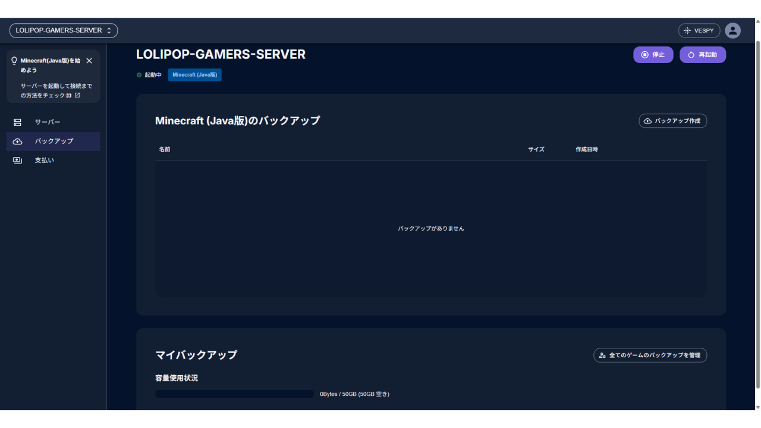Open the user account avatar menu
Image resolution: width=761 pixels, height=428 pixels.
[x=732, y=30]
